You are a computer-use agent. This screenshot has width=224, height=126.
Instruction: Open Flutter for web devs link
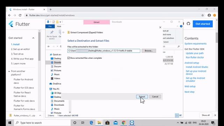(x=24, y=101)
